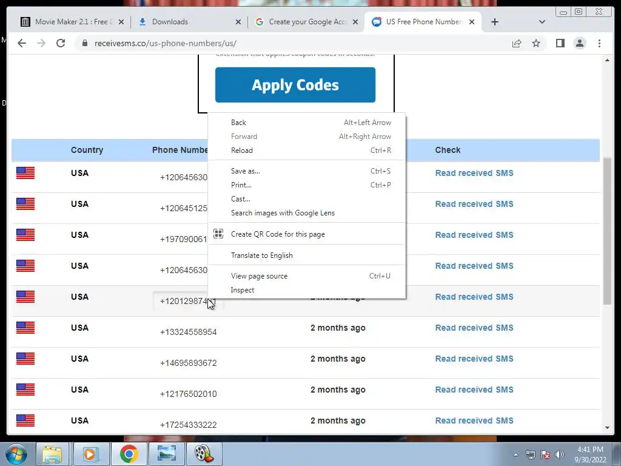Open Read received SMS for +120645125 row
Screen dimensions: 621x466
coord(474,204)
